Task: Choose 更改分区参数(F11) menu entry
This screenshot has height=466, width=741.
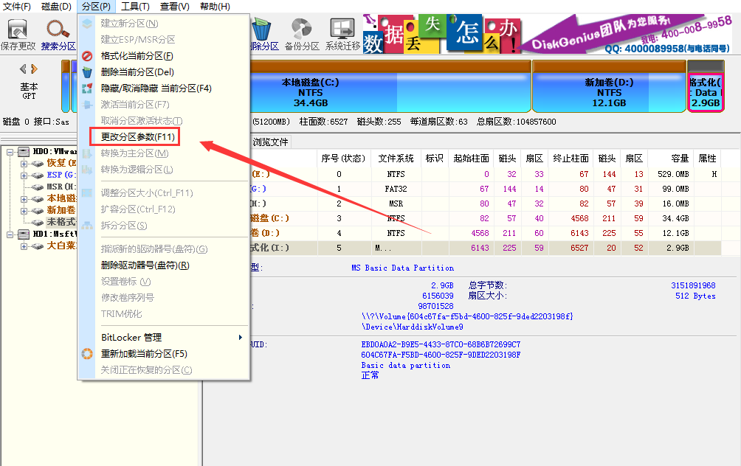Action: point(138,137)
